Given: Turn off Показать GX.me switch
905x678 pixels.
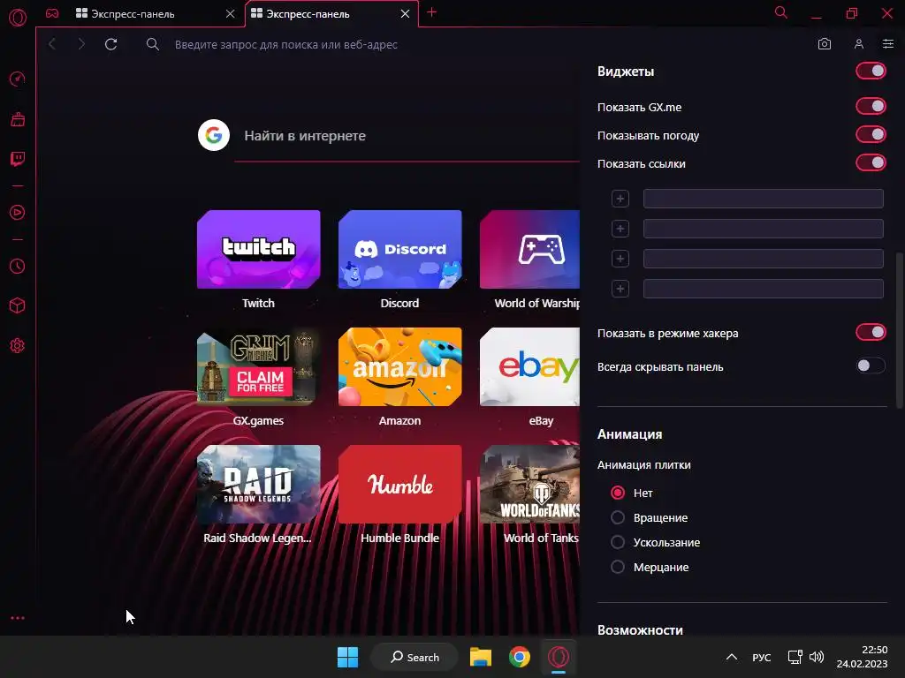Looking at the screenshot, I should [x=871, y=106].
